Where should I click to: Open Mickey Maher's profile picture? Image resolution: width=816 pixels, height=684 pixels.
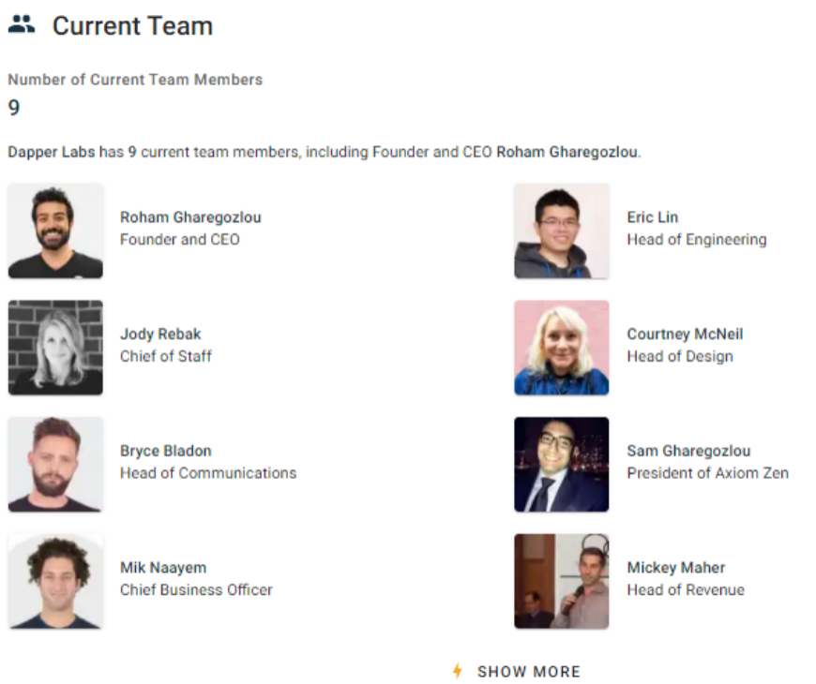point(561,581)
